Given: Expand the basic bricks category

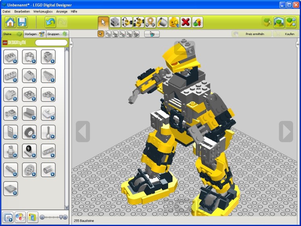Looking at the screenshot, I should pos(11,57).
